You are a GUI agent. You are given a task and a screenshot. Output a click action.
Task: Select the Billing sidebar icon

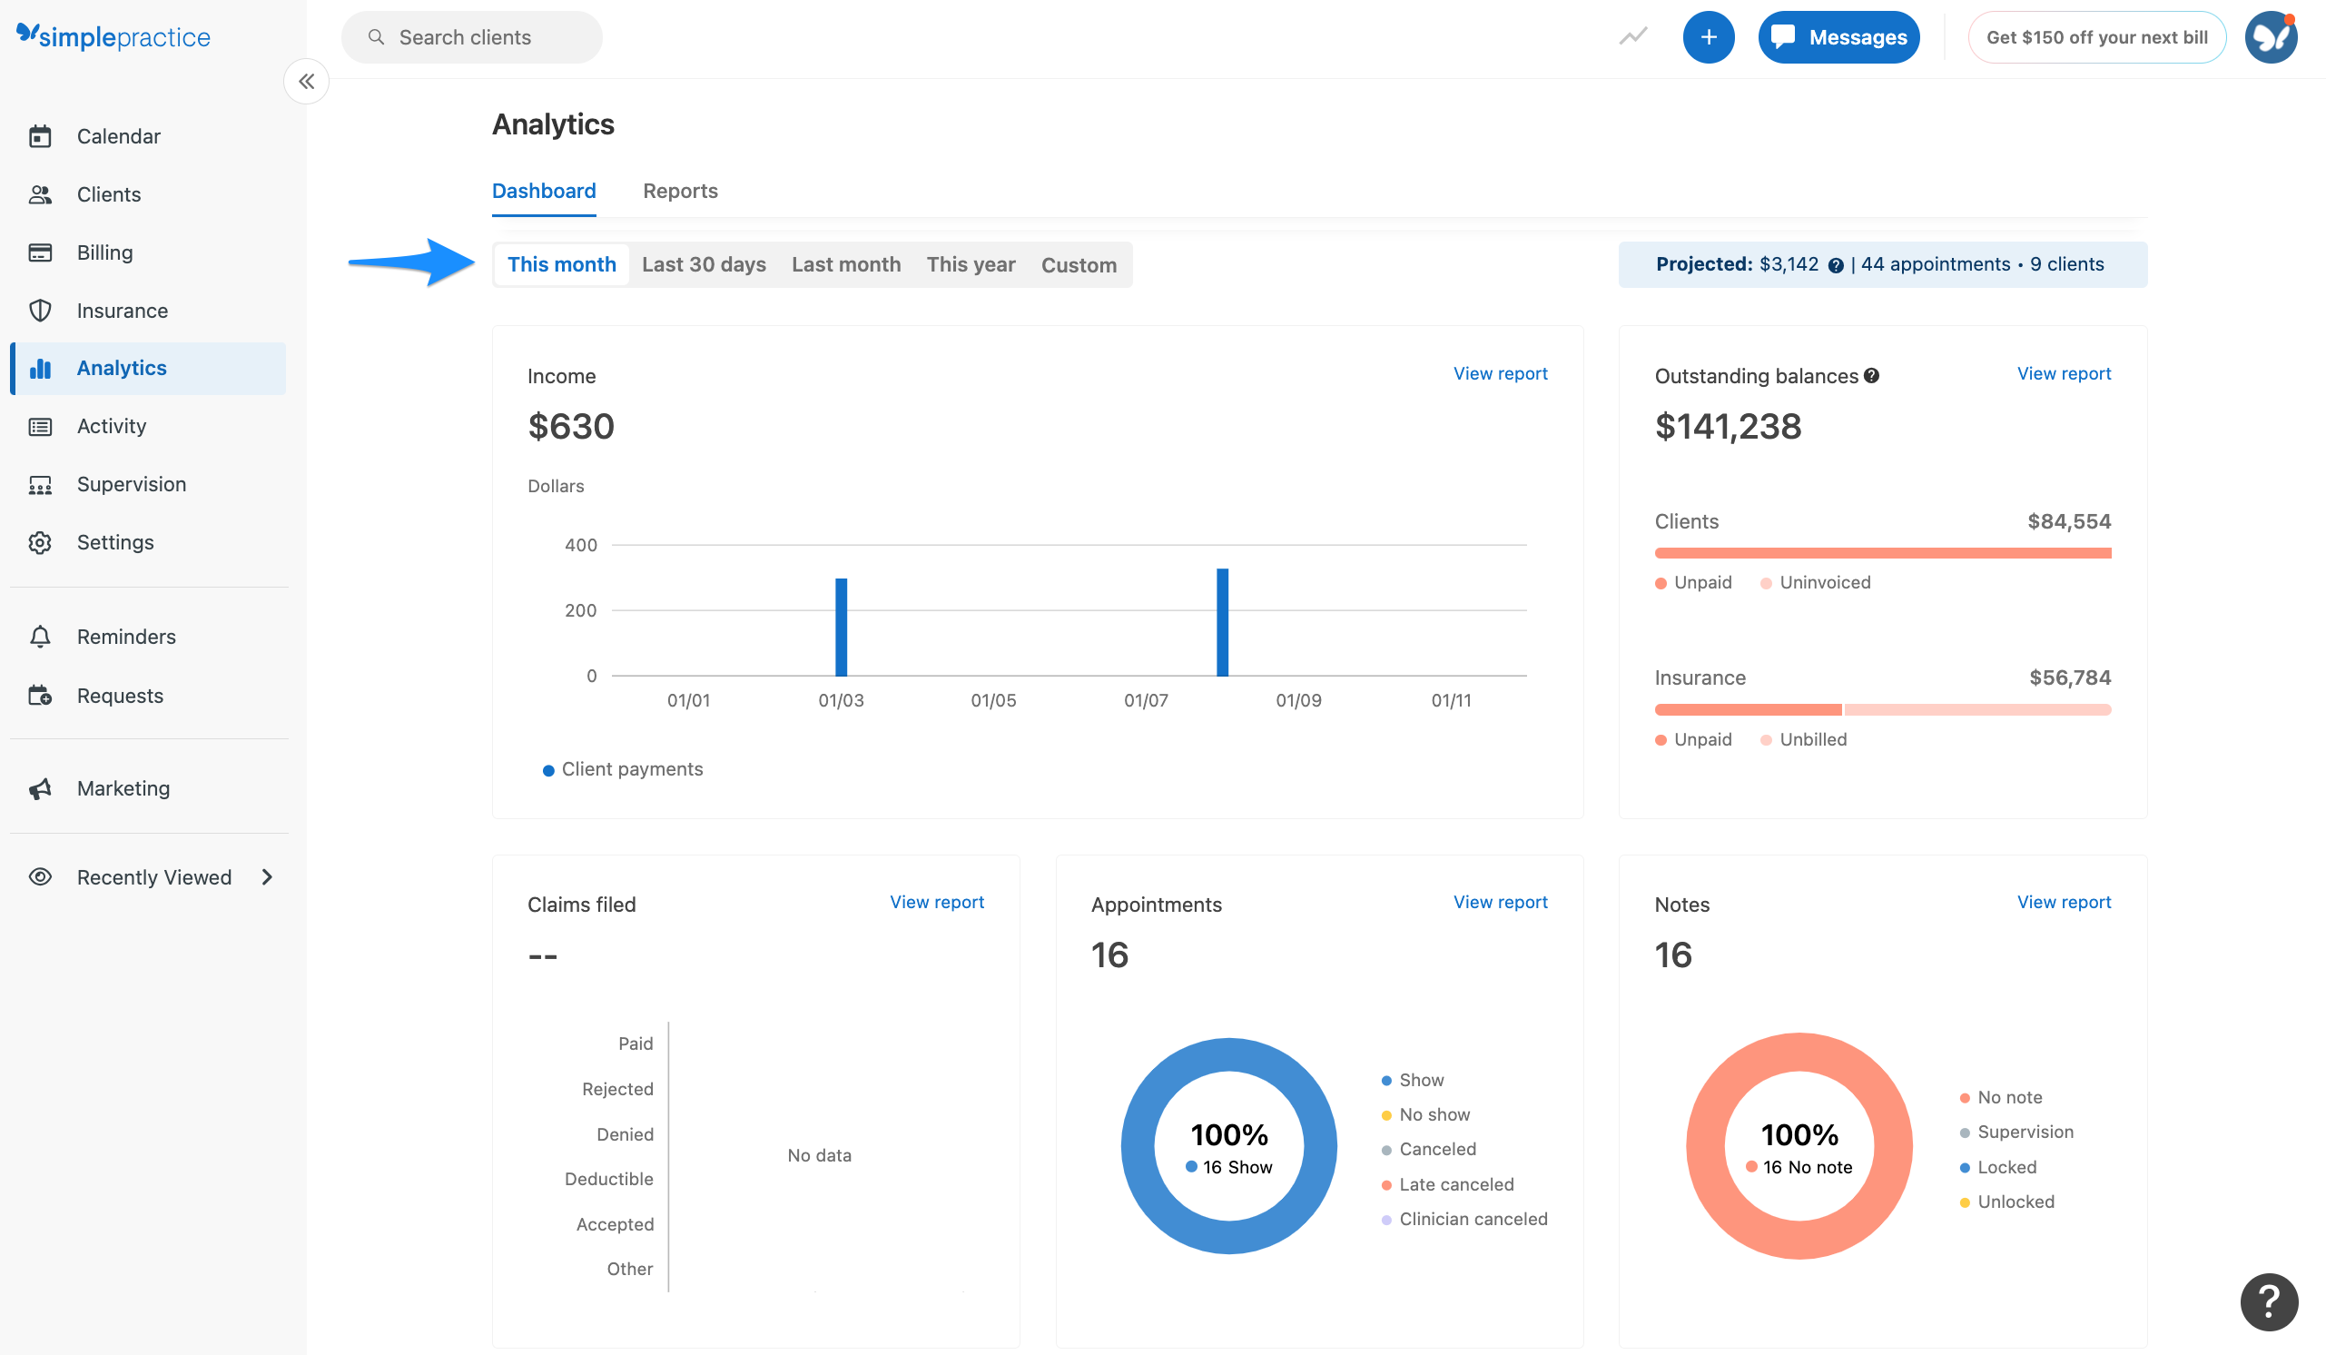click(41, 252)
